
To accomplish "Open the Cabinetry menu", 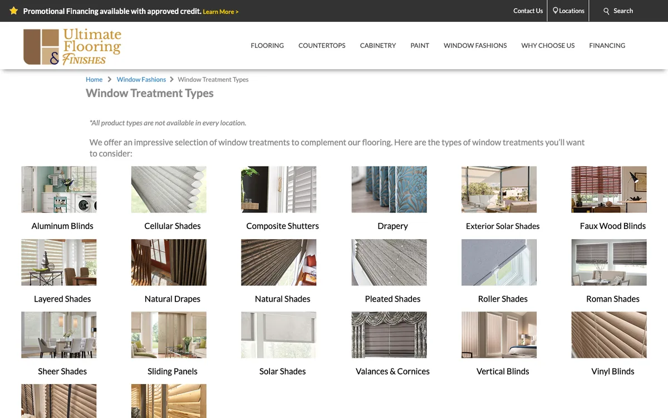I will [x=378, y=46].
